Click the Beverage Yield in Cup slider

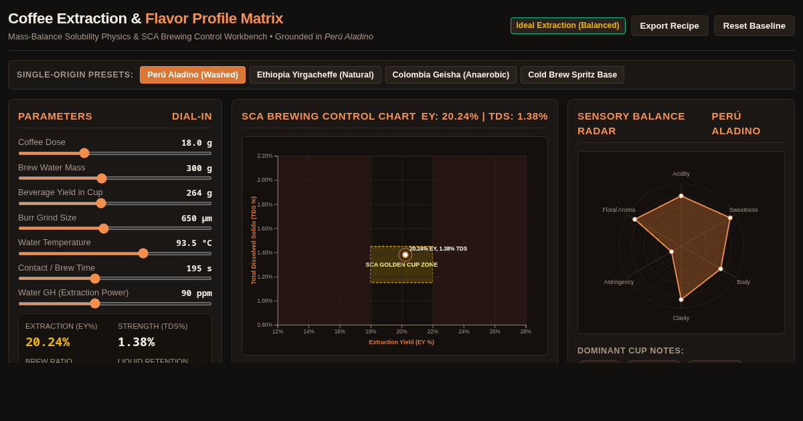[x=115, y=203]
